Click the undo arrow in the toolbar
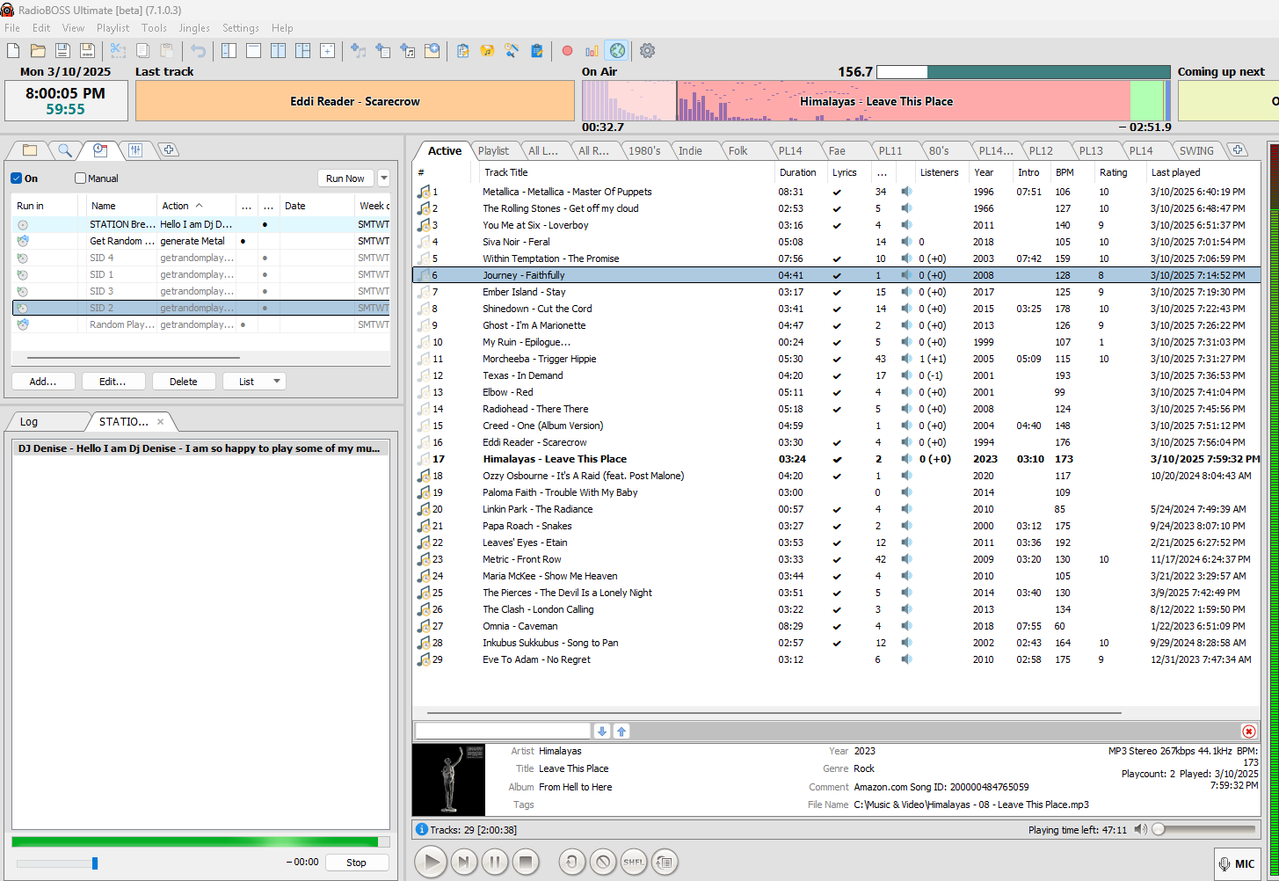1279x881 pixels. [x=199, y=51]
